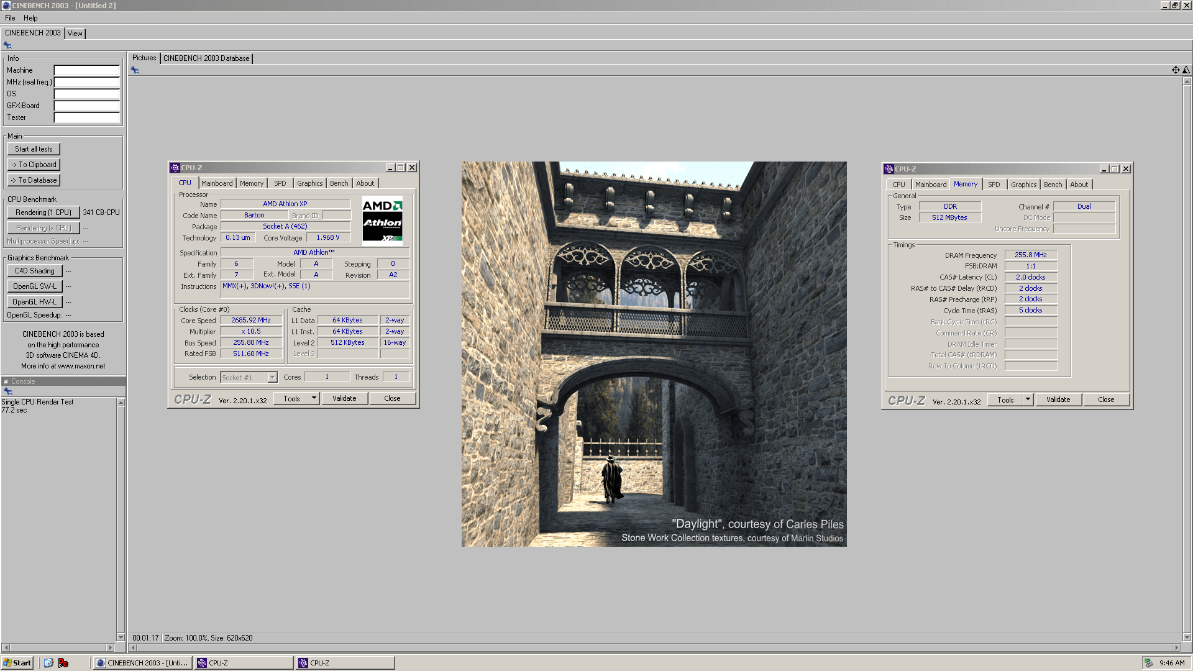This screenshot has height=671, width=1193.
Task: Click Close button in left CPU-Z window
Action: click(x=393, y=398)
